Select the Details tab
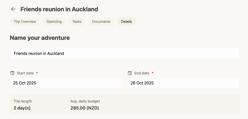The image size is (248, 119). click(126, 22)
